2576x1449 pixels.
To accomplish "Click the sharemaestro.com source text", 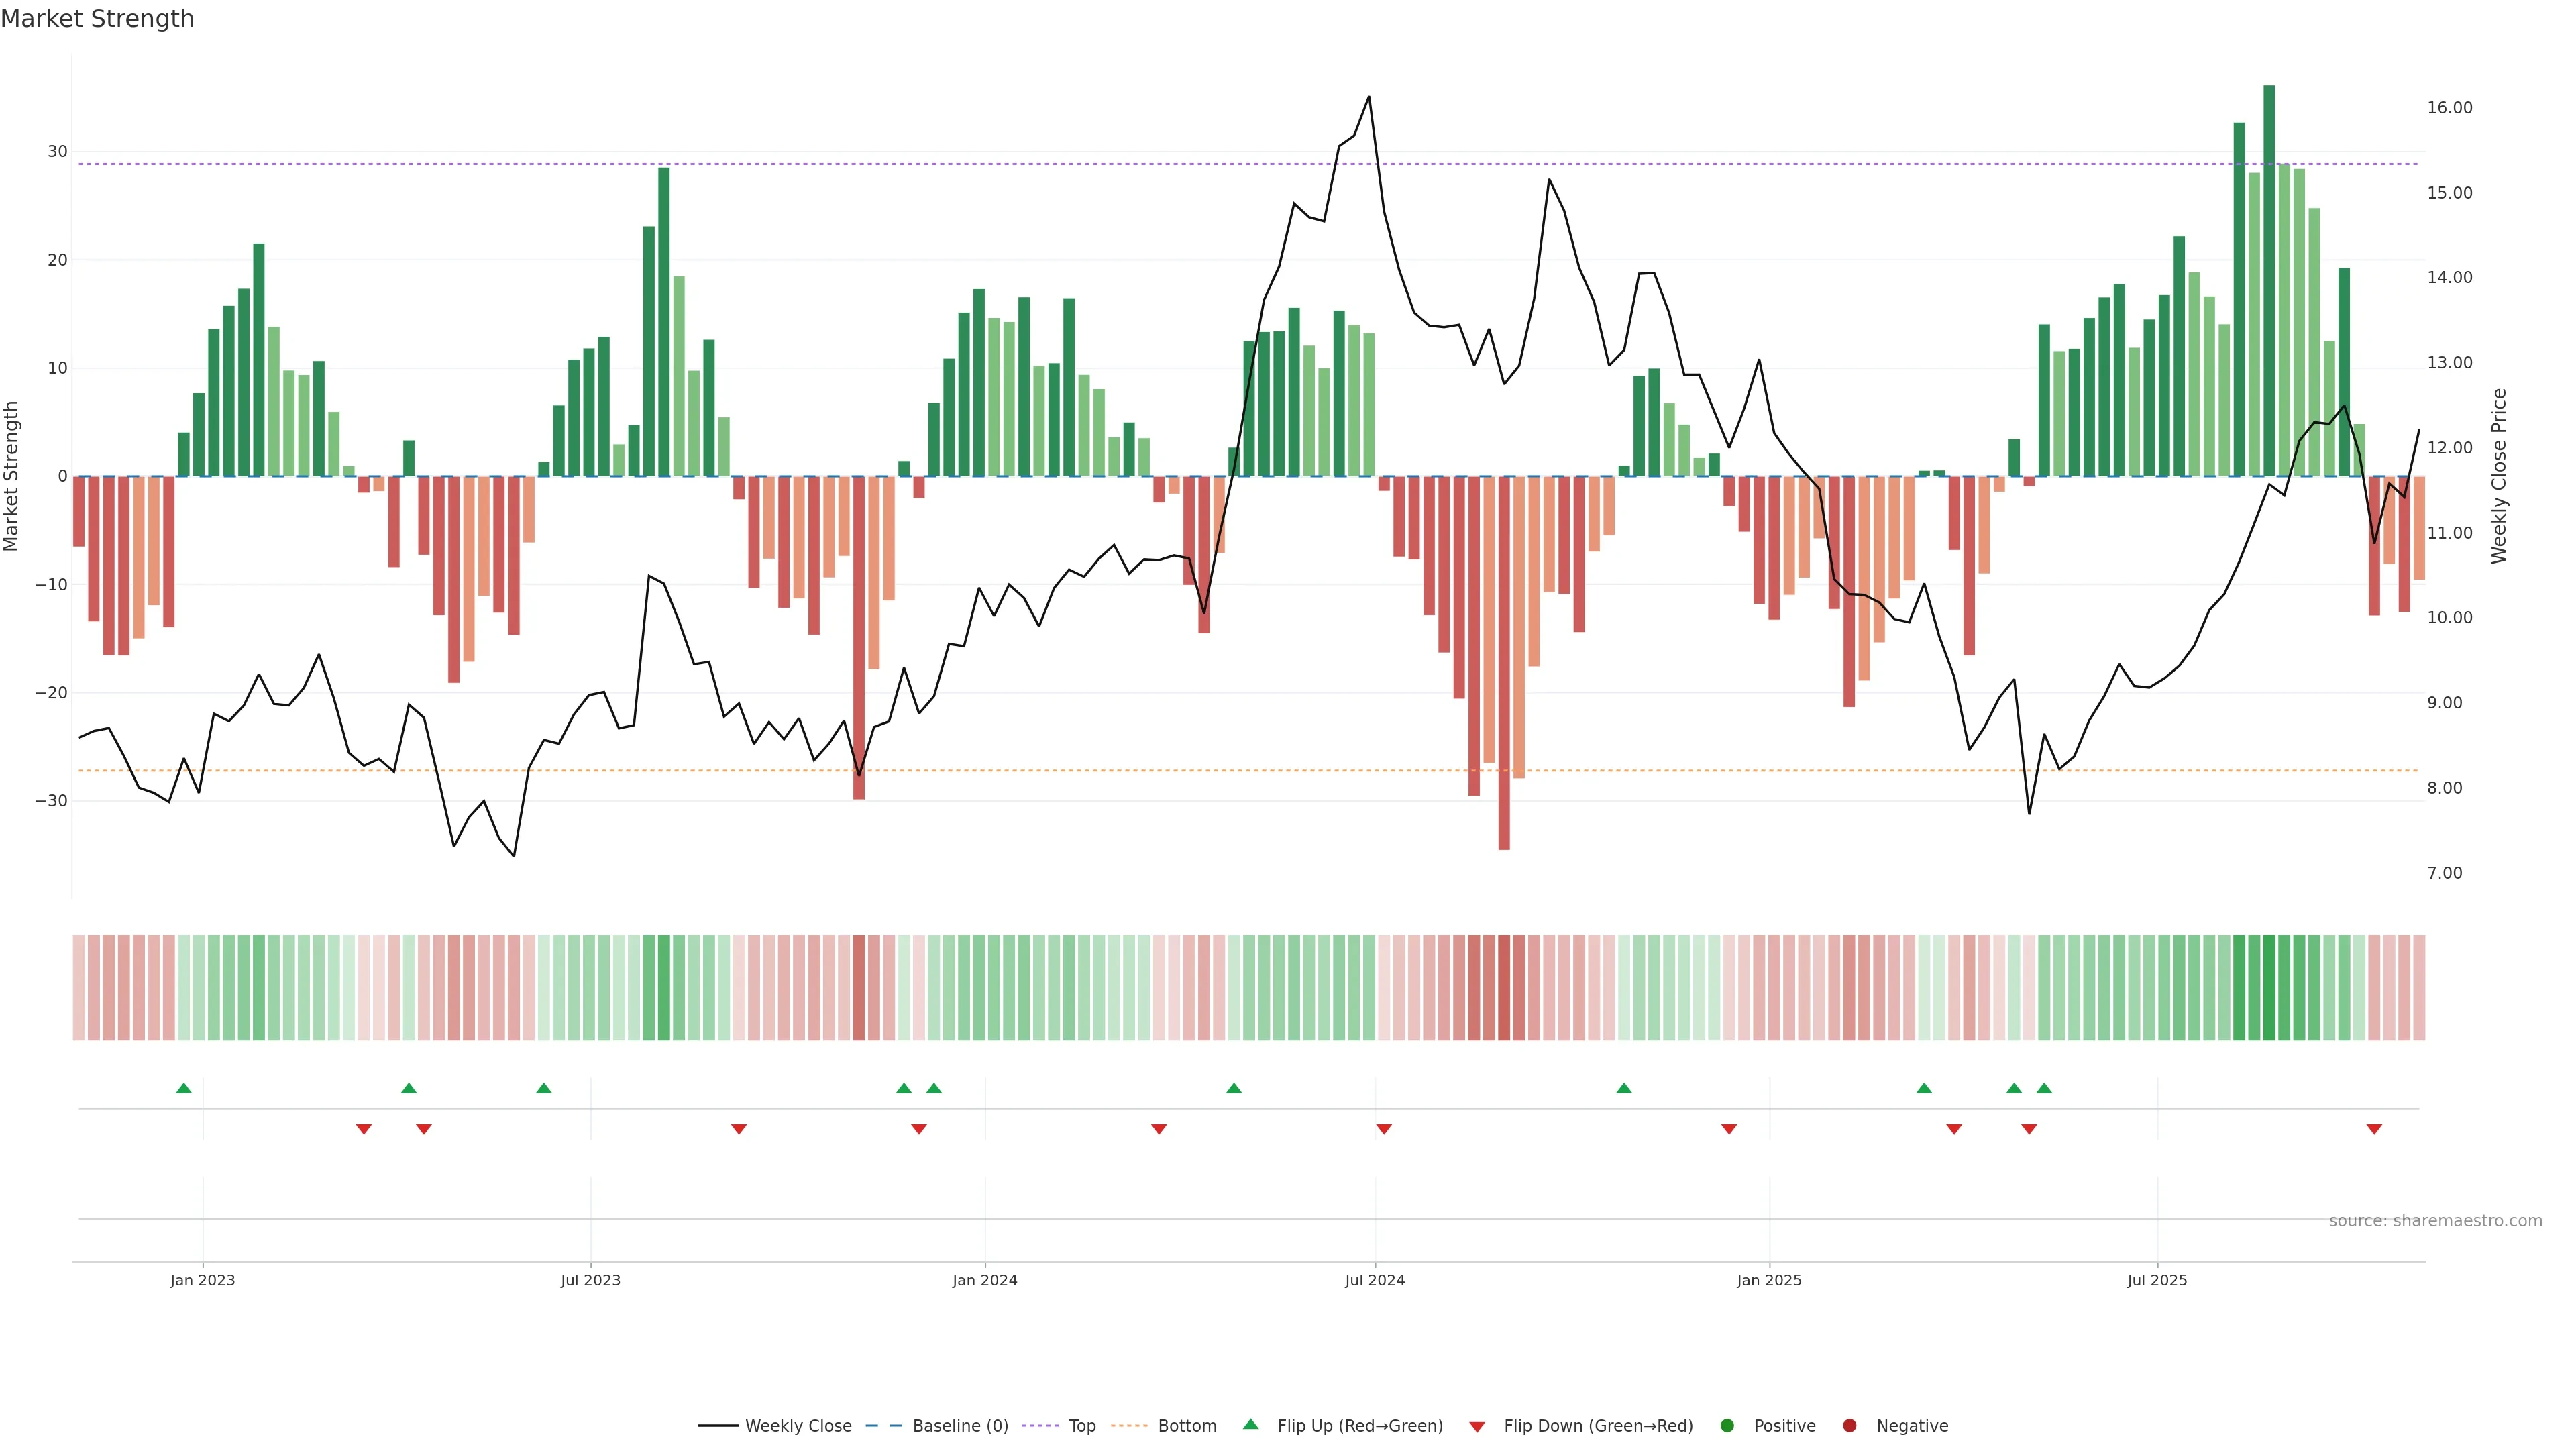I will coord(2435,1221).
